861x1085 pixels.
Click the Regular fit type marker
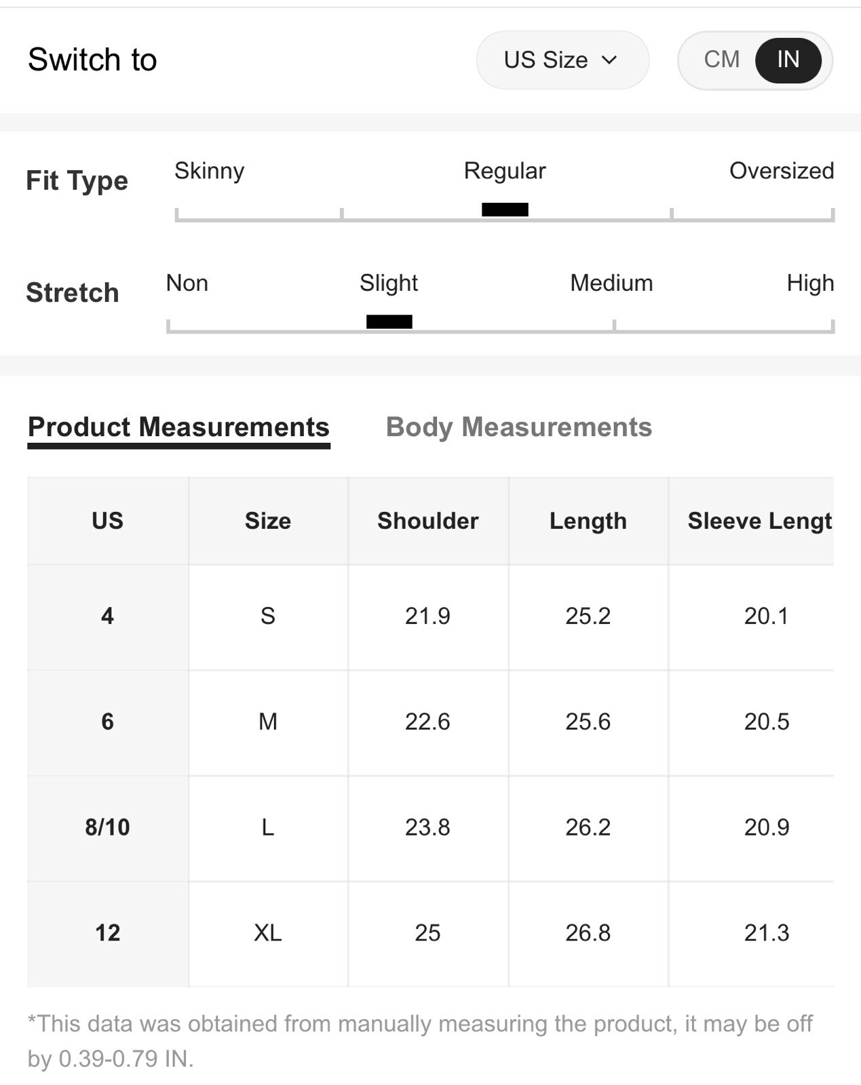[x=505, y=210]
